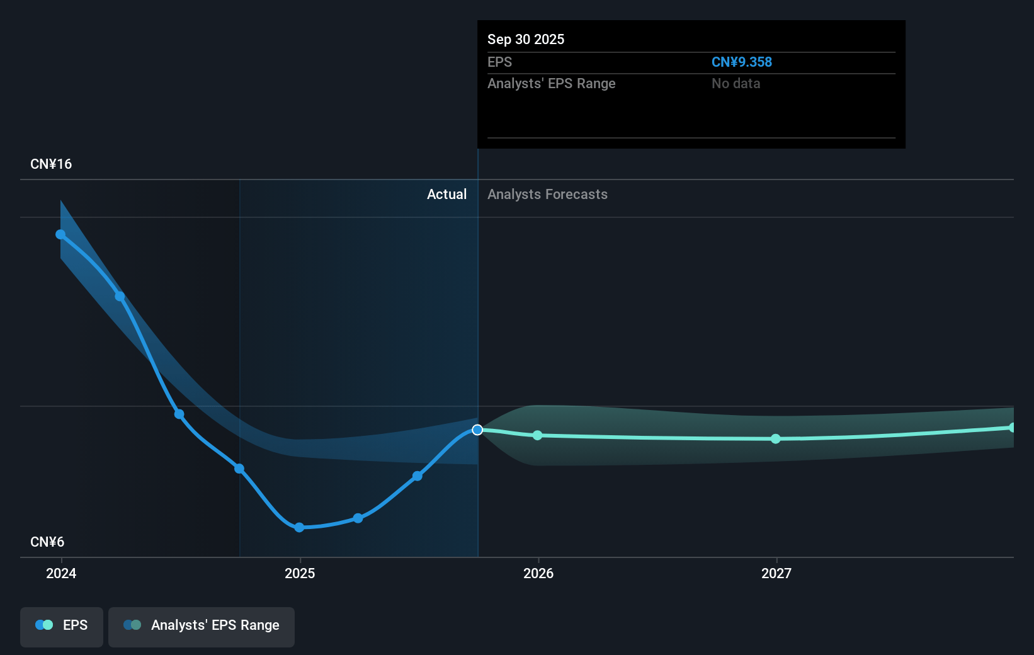Click the Actual section label
The height and width of the screenshot is (655, 1034).
[446, 194]
